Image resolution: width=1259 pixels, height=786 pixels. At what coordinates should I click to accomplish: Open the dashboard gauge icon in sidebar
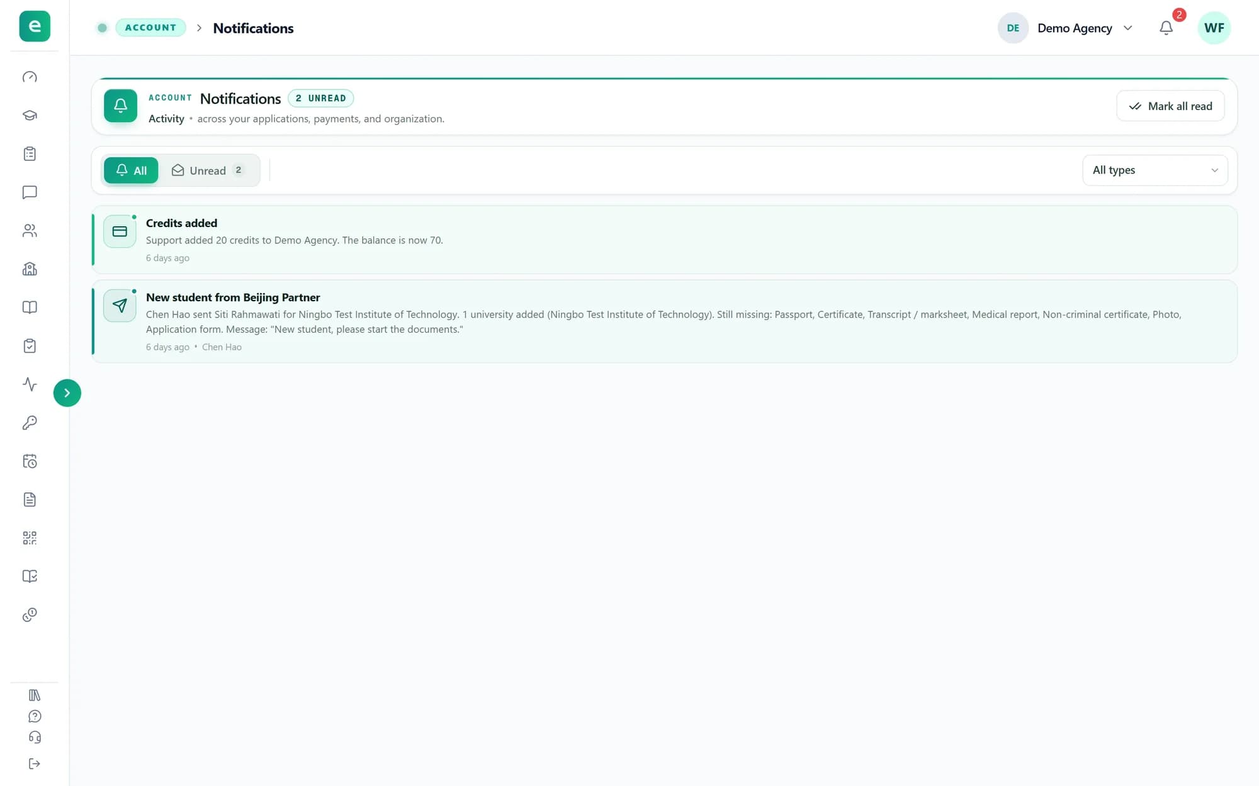30,77
